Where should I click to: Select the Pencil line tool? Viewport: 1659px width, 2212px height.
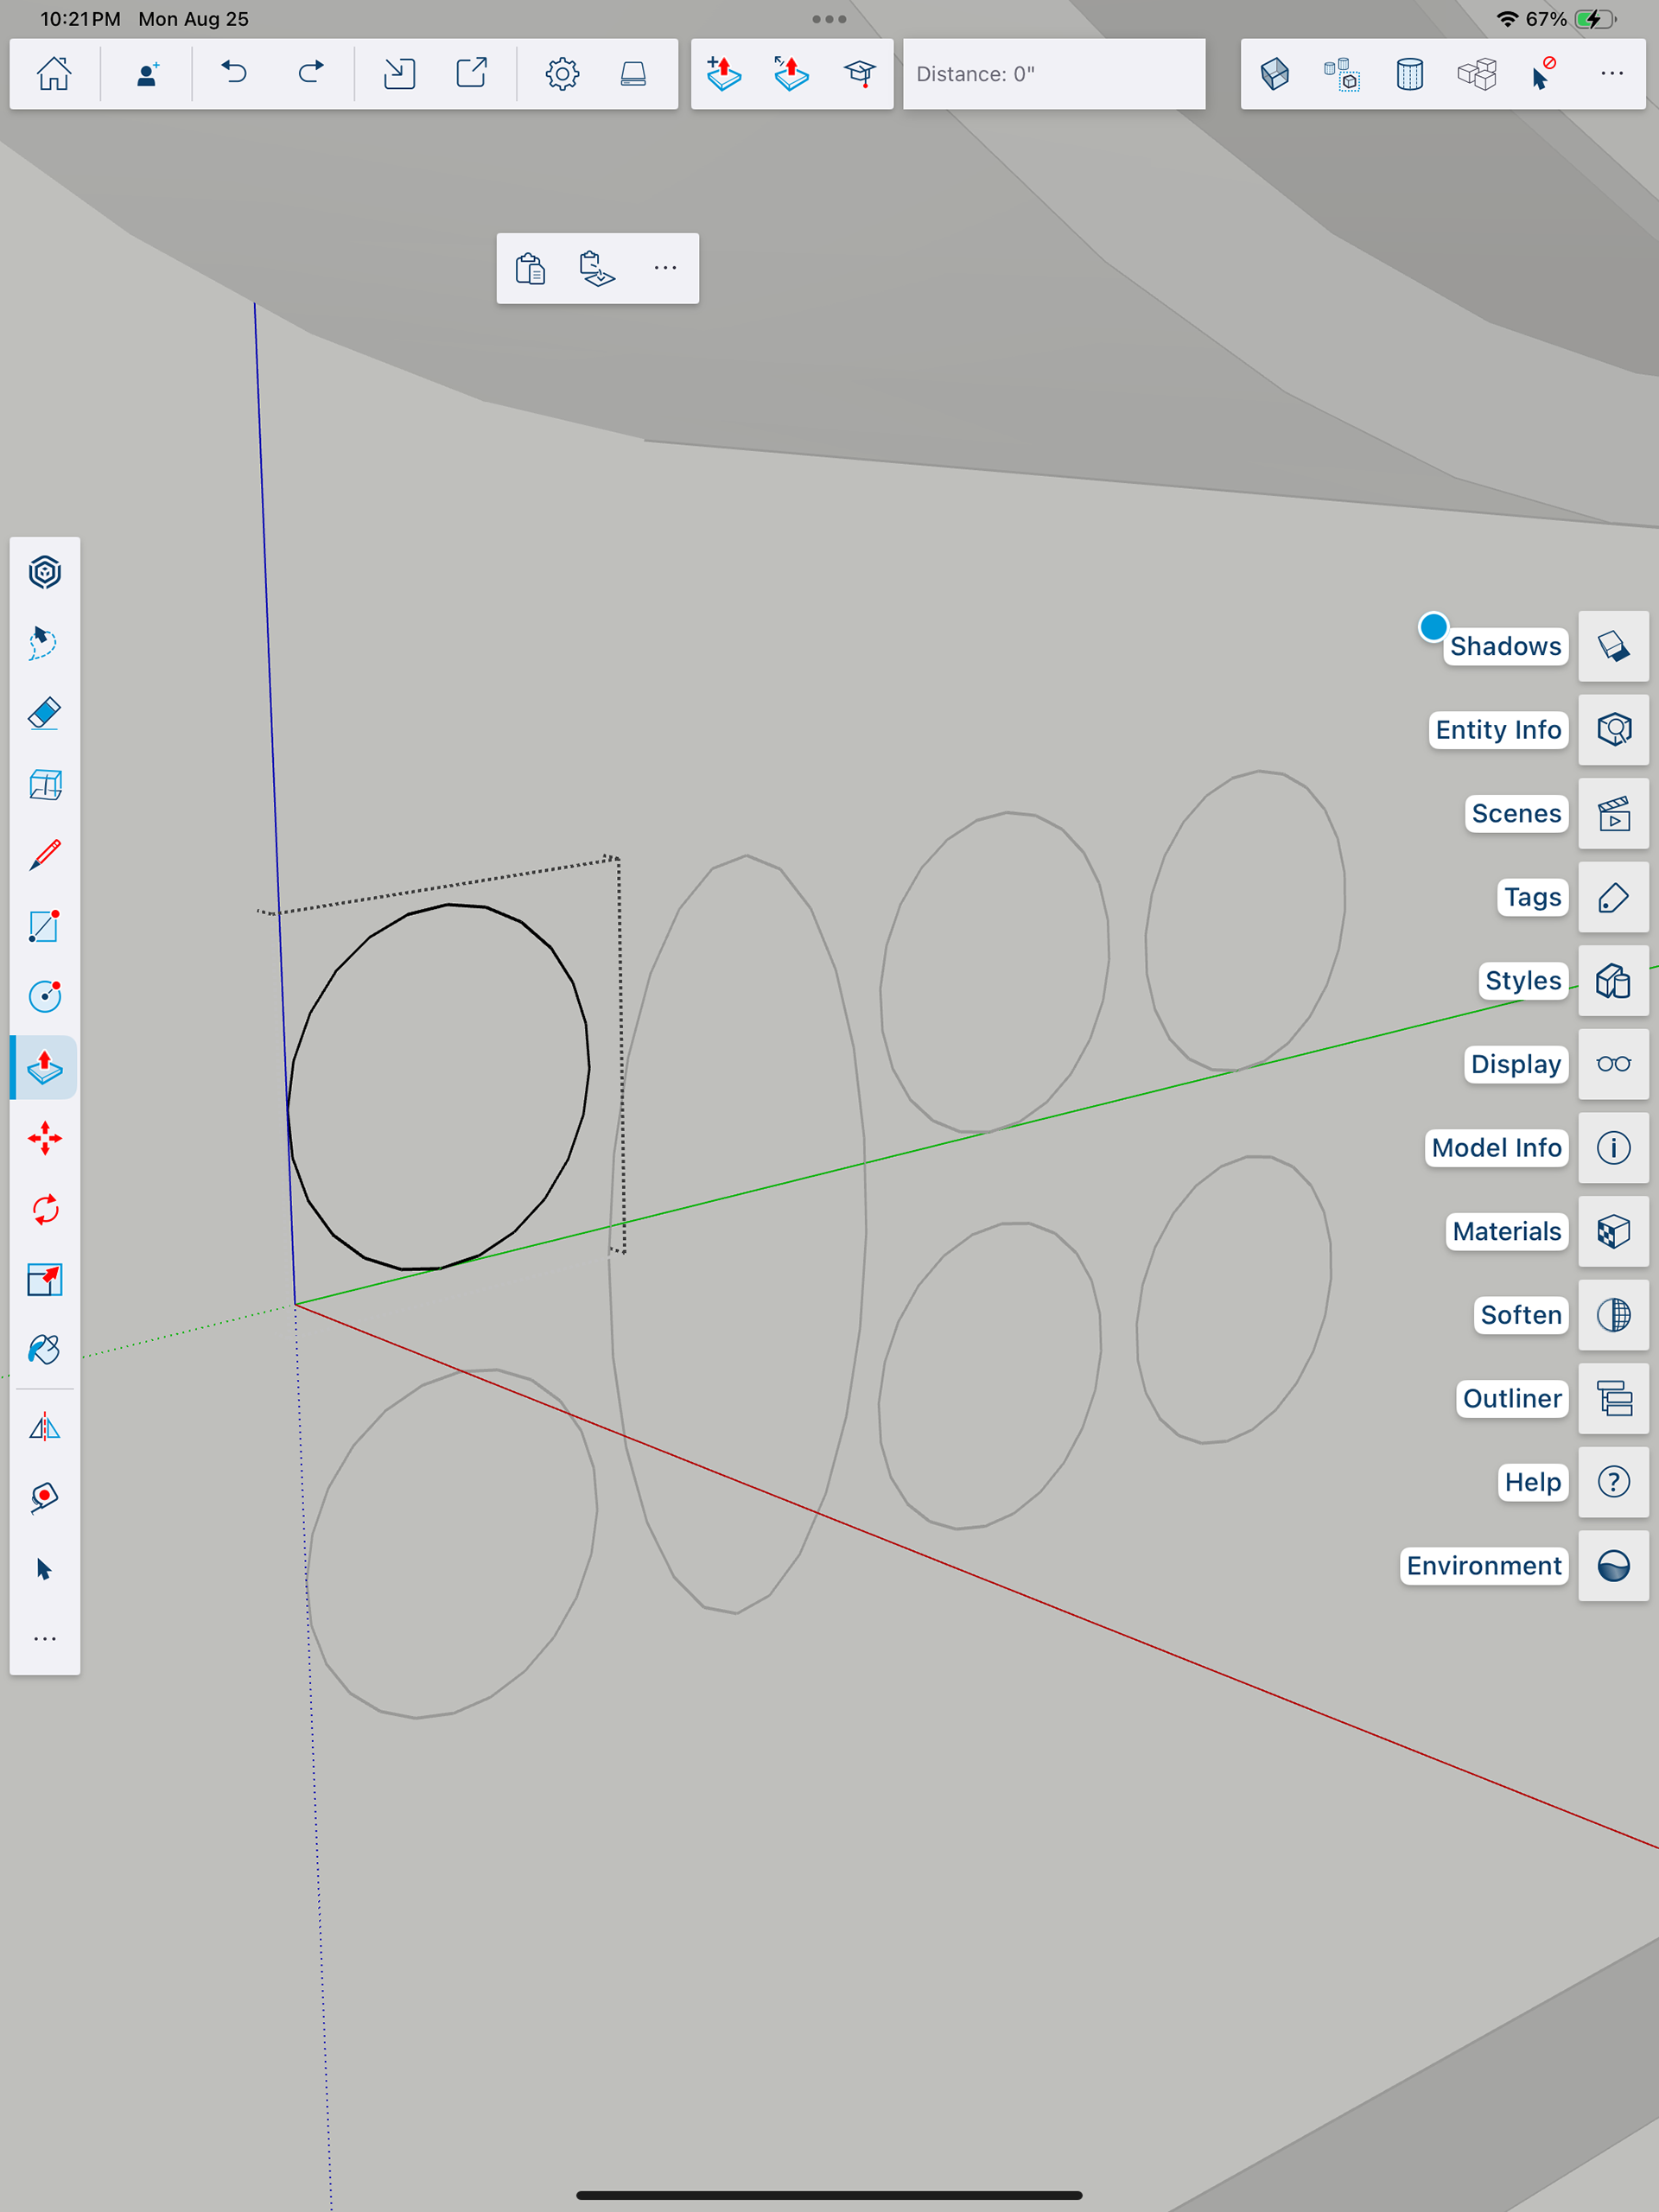coord(45,856)
